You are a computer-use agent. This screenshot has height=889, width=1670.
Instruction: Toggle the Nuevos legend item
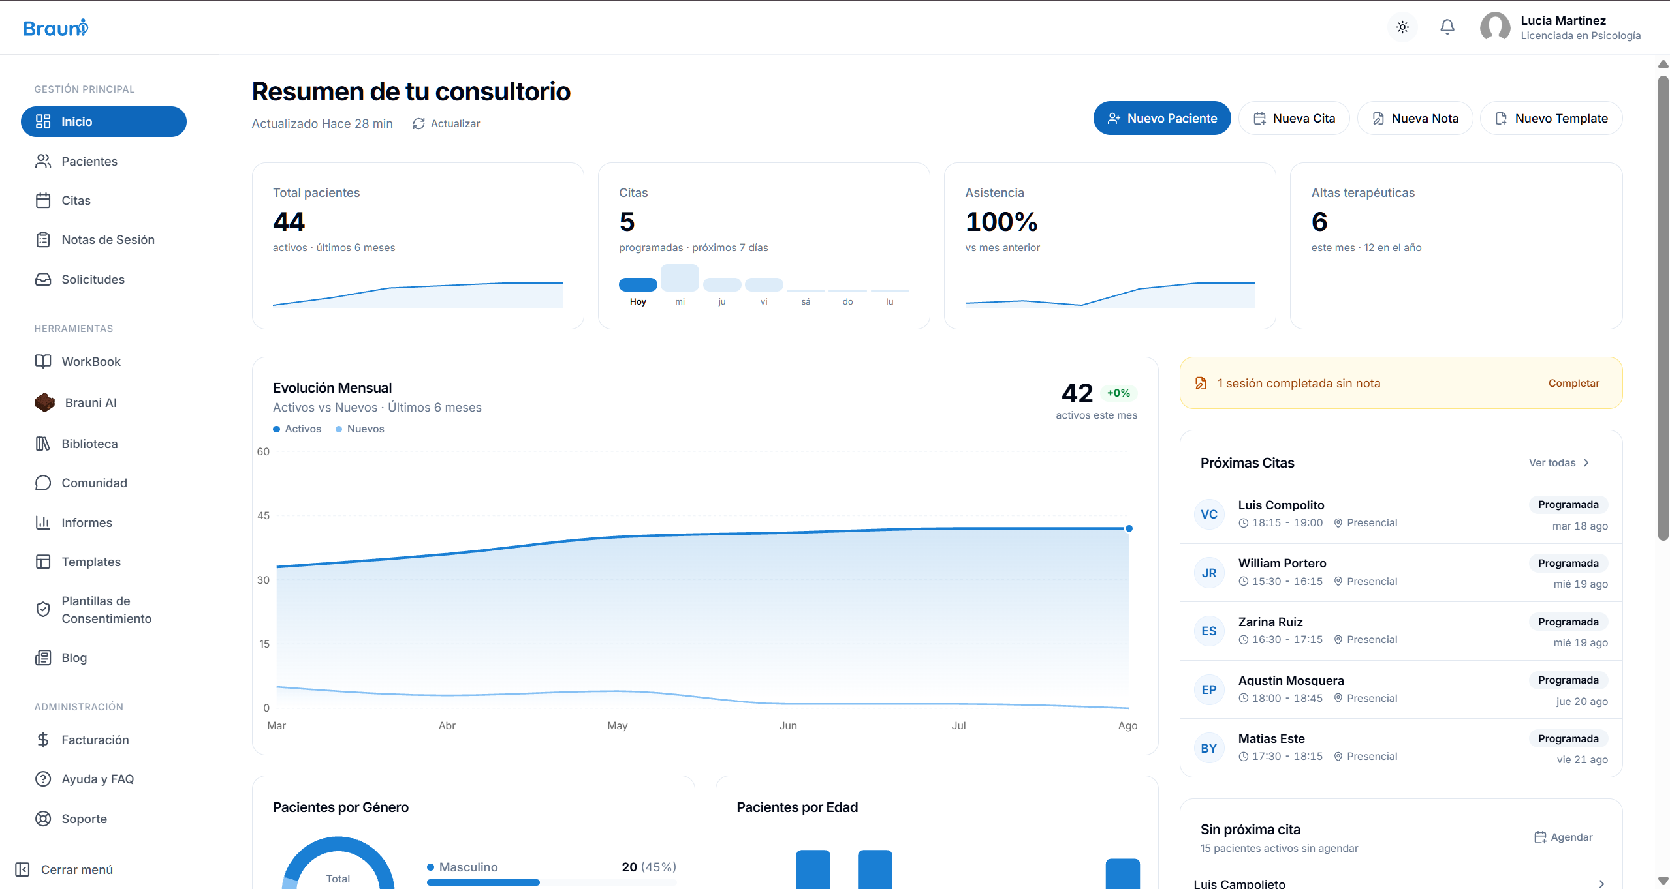tap(360, 429)
